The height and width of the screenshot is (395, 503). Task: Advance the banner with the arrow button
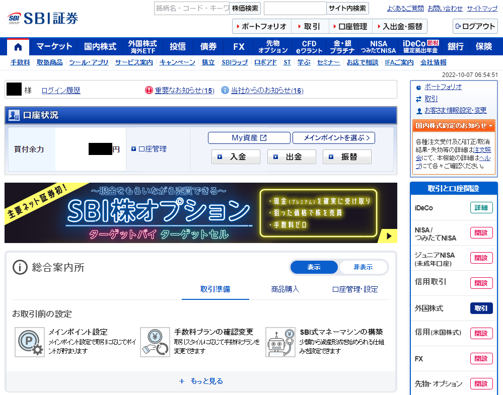click(x=388, y=236)
